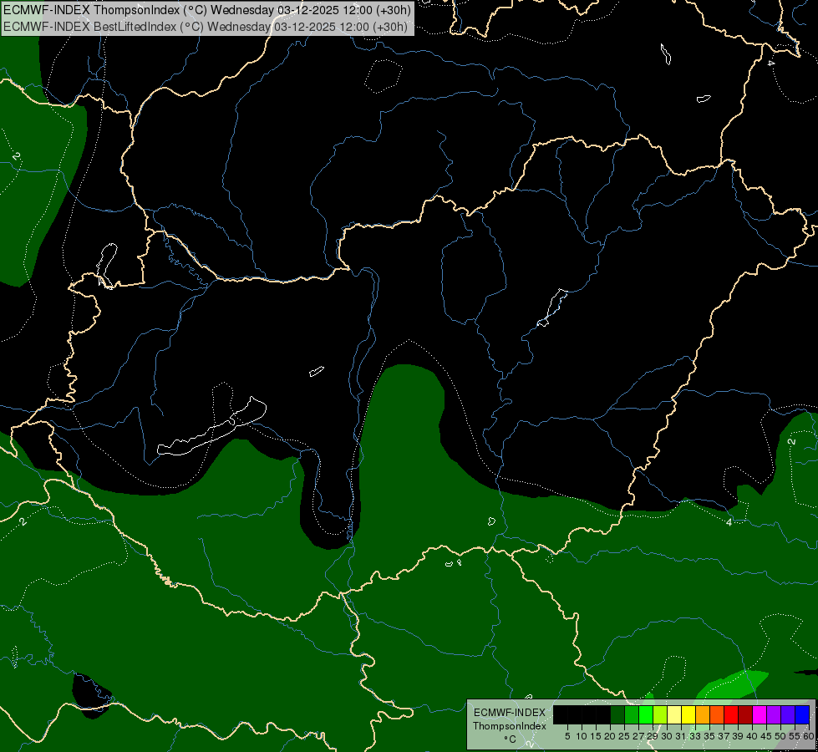Click the dark green 20–25 legend swatch

click(x=617, y=714)
